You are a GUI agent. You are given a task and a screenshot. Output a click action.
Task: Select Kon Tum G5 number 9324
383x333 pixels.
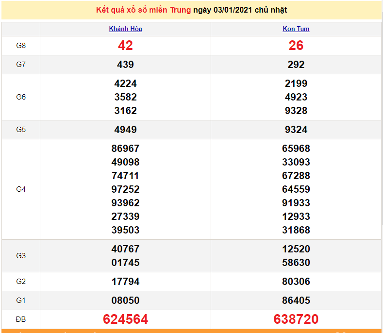click(x=296, y=130)
